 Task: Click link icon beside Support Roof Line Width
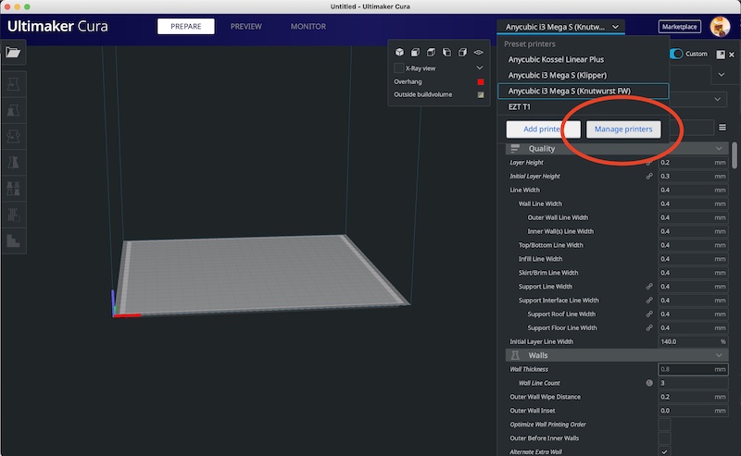pyautogui.click(x=649, y=314)
